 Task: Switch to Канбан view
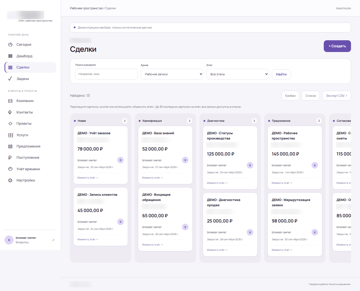tap(290, 96)
